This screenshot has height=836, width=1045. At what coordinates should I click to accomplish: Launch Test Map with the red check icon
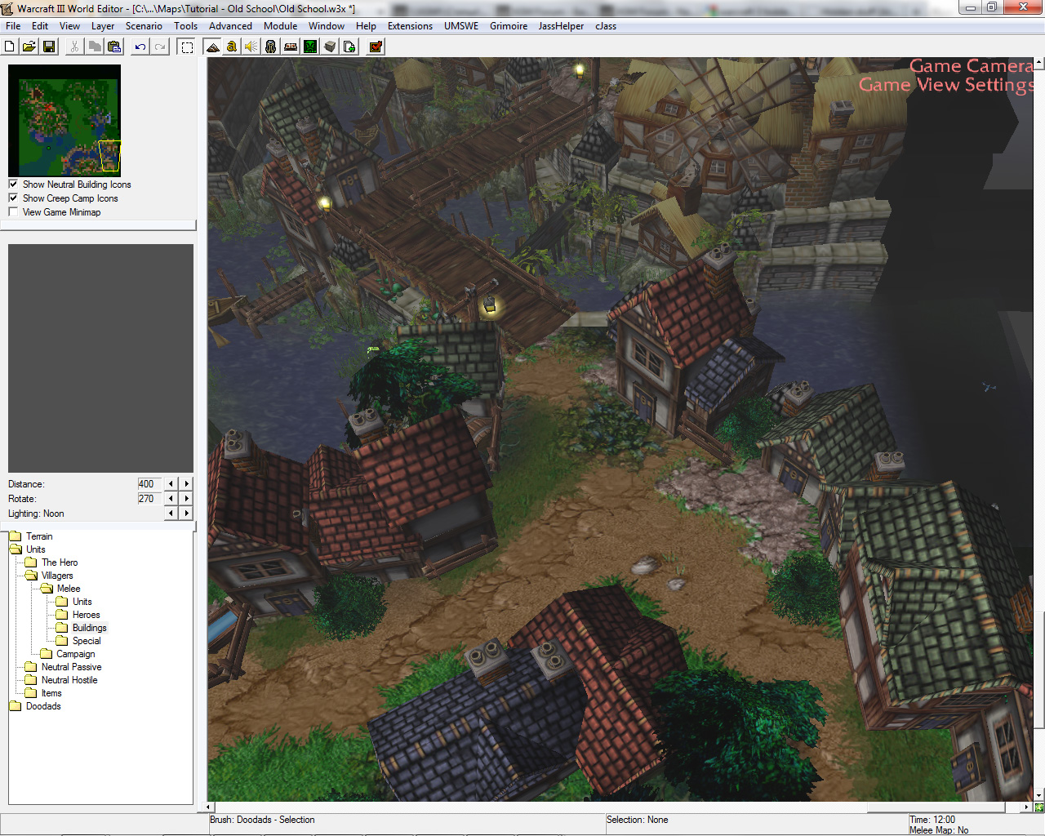(x=376, y=47)
